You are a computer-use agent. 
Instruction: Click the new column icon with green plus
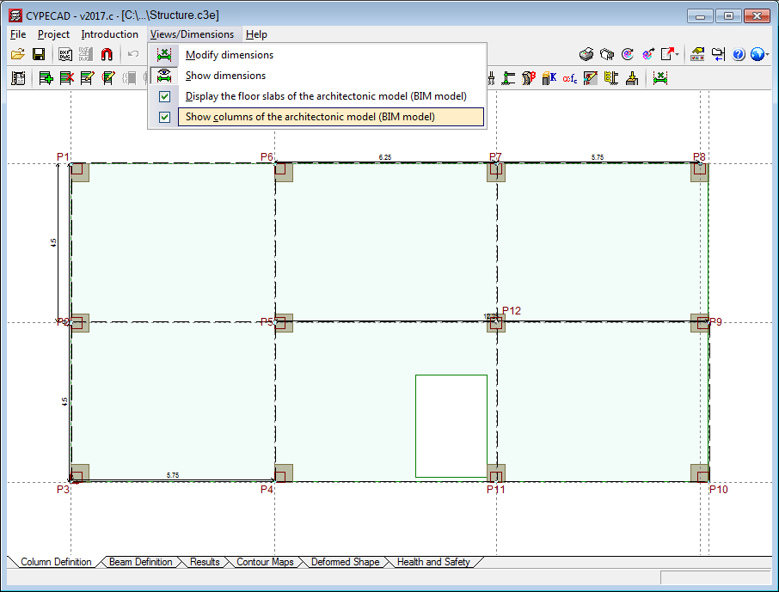point(45,78)
